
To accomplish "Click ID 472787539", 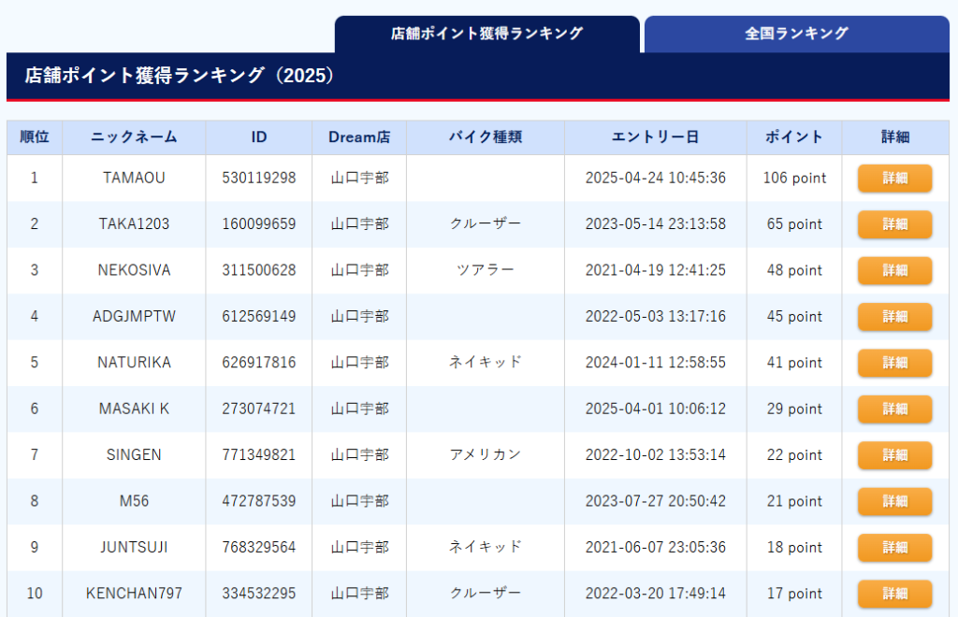I will [259, 501].
